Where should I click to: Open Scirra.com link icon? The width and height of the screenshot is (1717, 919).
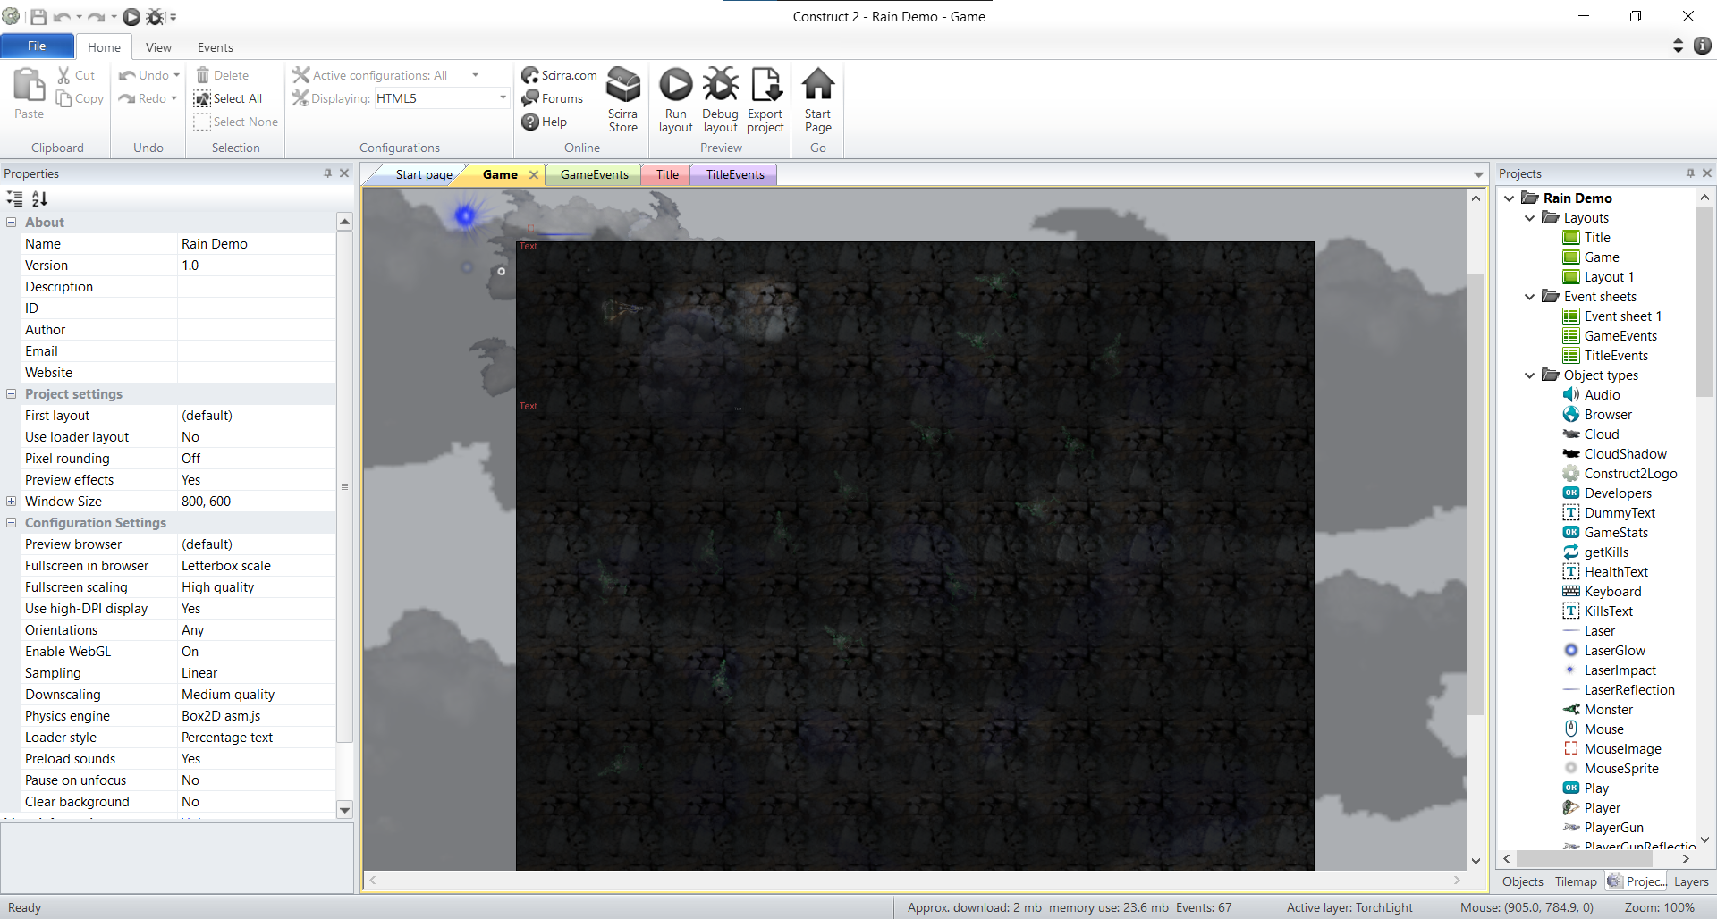(x=530, y=75)
